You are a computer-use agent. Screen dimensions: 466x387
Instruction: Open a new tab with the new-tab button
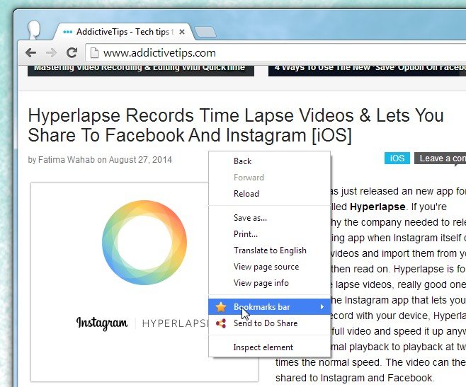(205, 32)
